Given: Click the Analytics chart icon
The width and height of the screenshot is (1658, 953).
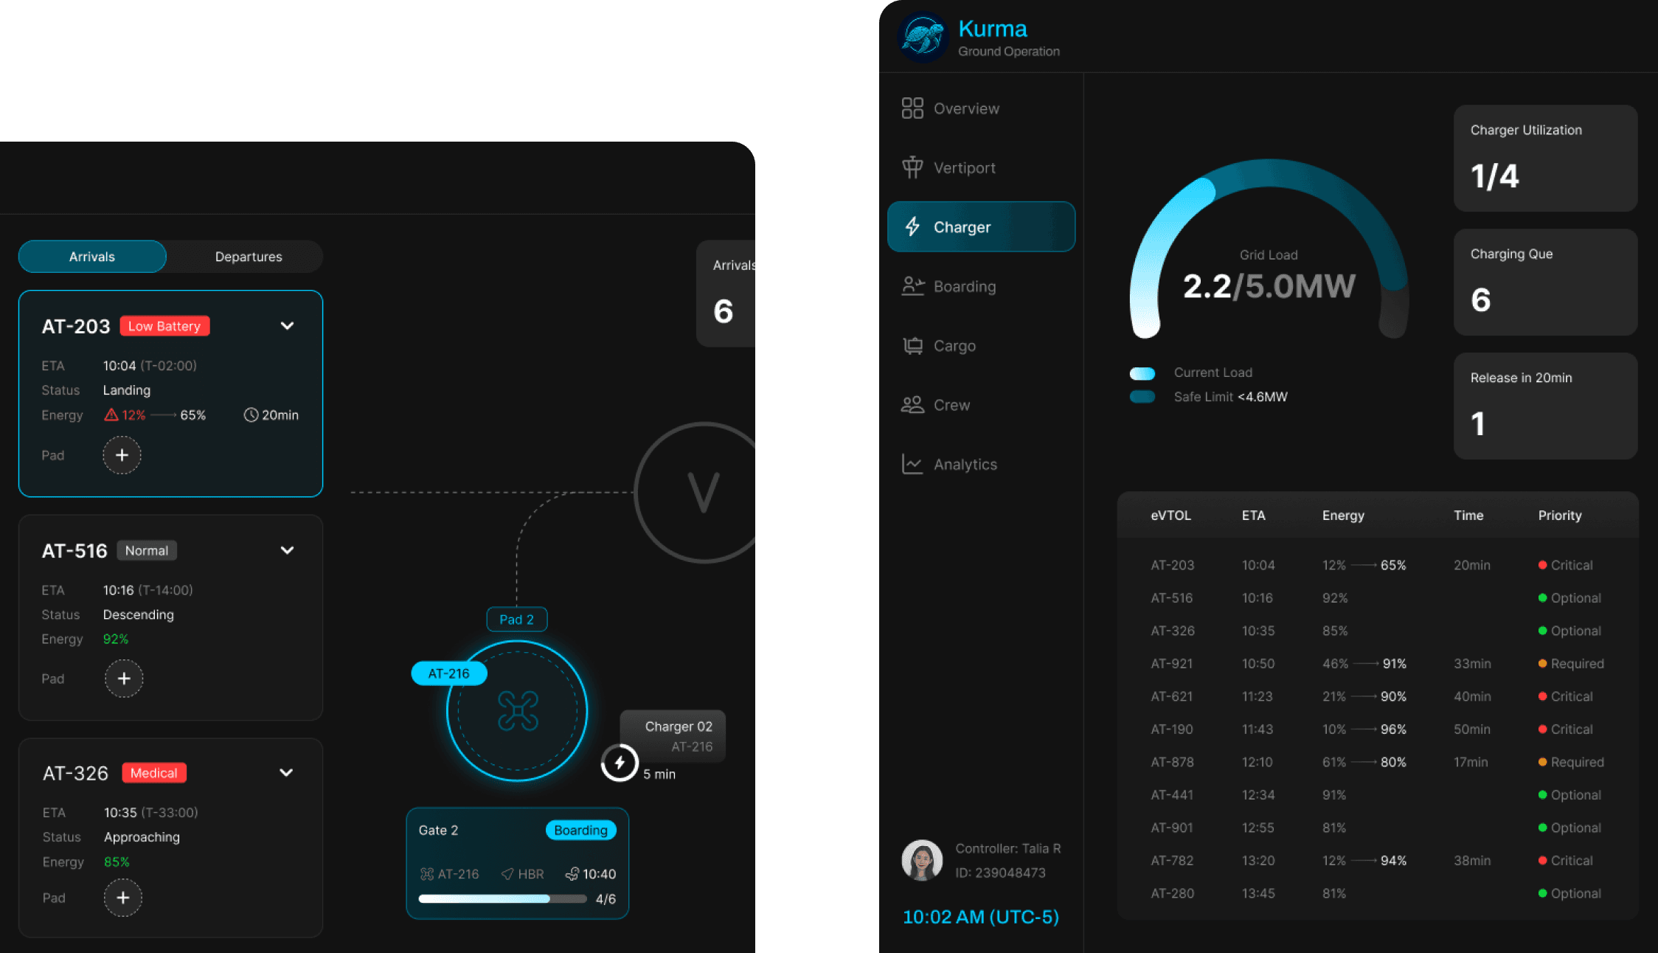Looking at the screenshot, I should pos(912,464).
